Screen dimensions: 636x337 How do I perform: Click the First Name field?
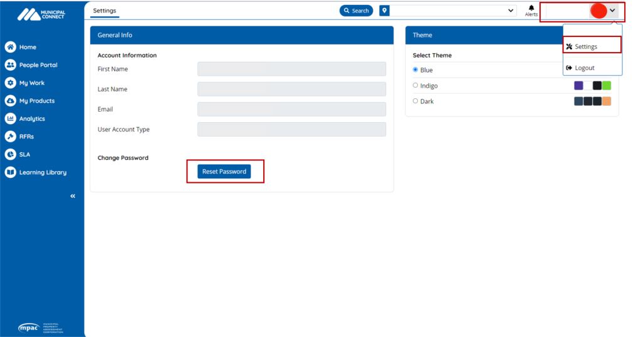click(291, 69)
